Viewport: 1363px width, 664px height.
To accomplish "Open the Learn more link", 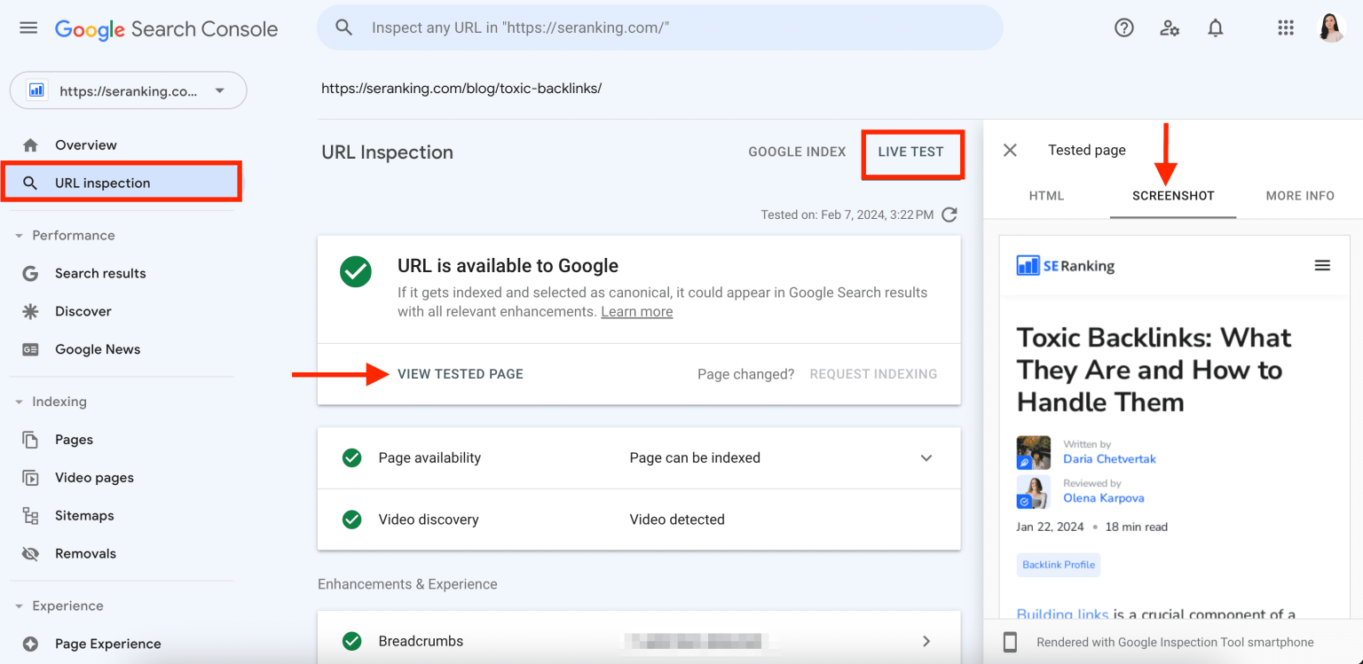I will [636, 311].
